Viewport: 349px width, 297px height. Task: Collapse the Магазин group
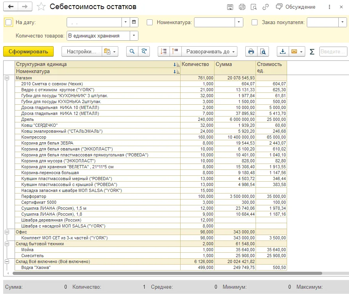[x=7, y=78]
